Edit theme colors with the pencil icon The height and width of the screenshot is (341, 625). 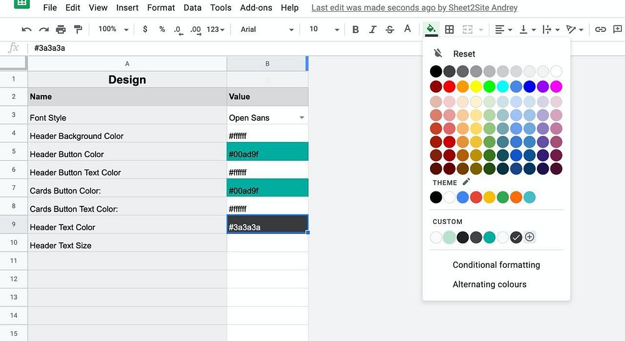(x=466, y=182)
